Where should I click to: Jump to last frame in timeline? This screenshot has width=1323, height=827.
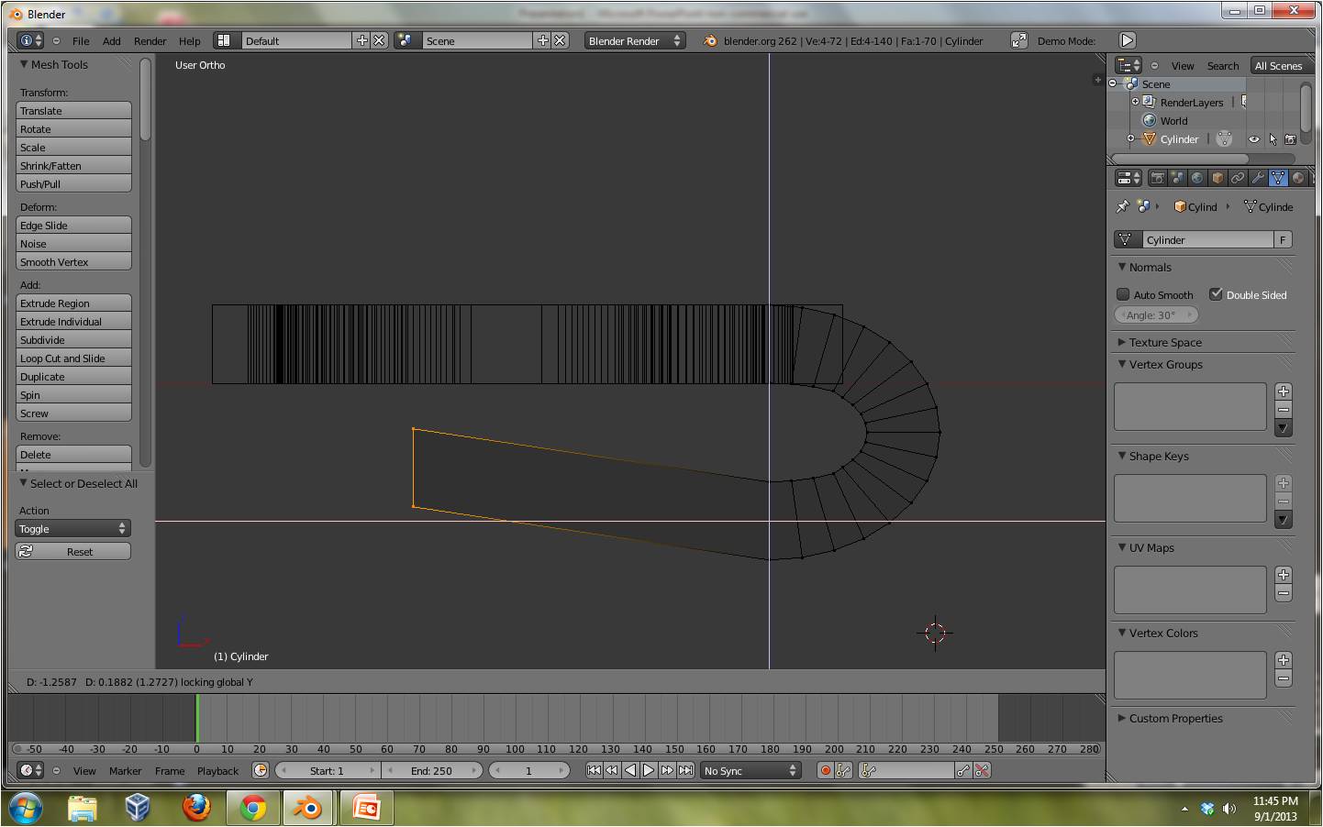685,770
